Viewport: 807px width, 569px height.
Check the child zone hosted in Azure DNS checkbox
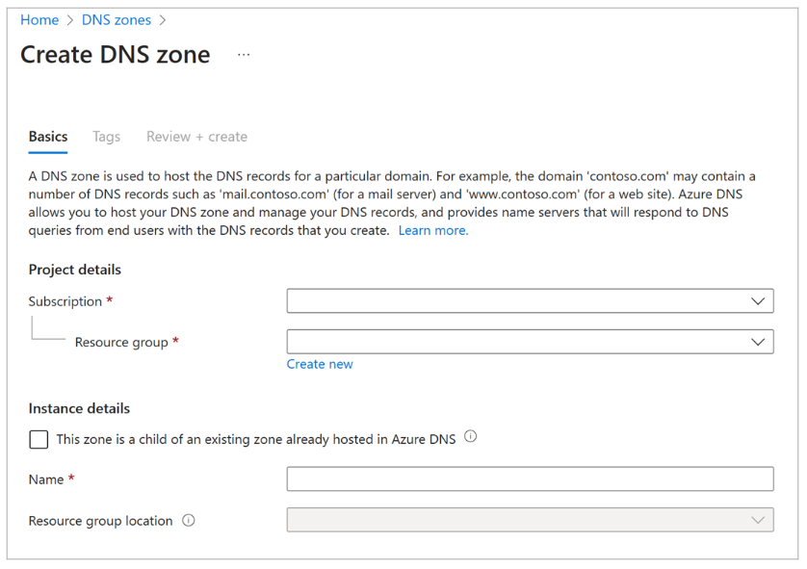click(38, 439)
